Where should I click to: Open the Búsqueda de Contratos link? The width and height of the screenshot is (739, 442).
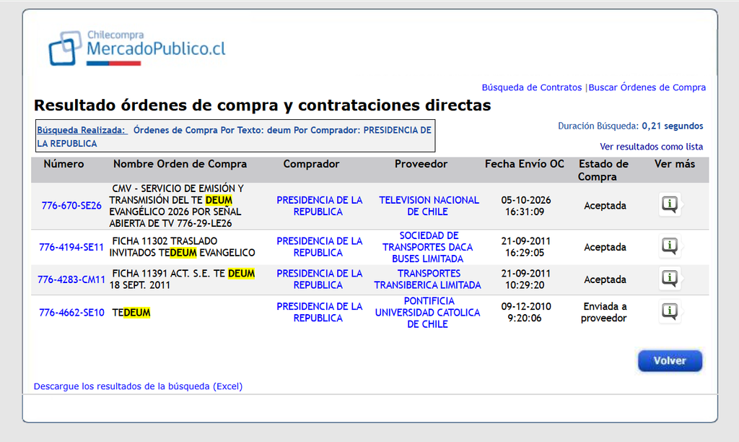click(x=532, y=87)
